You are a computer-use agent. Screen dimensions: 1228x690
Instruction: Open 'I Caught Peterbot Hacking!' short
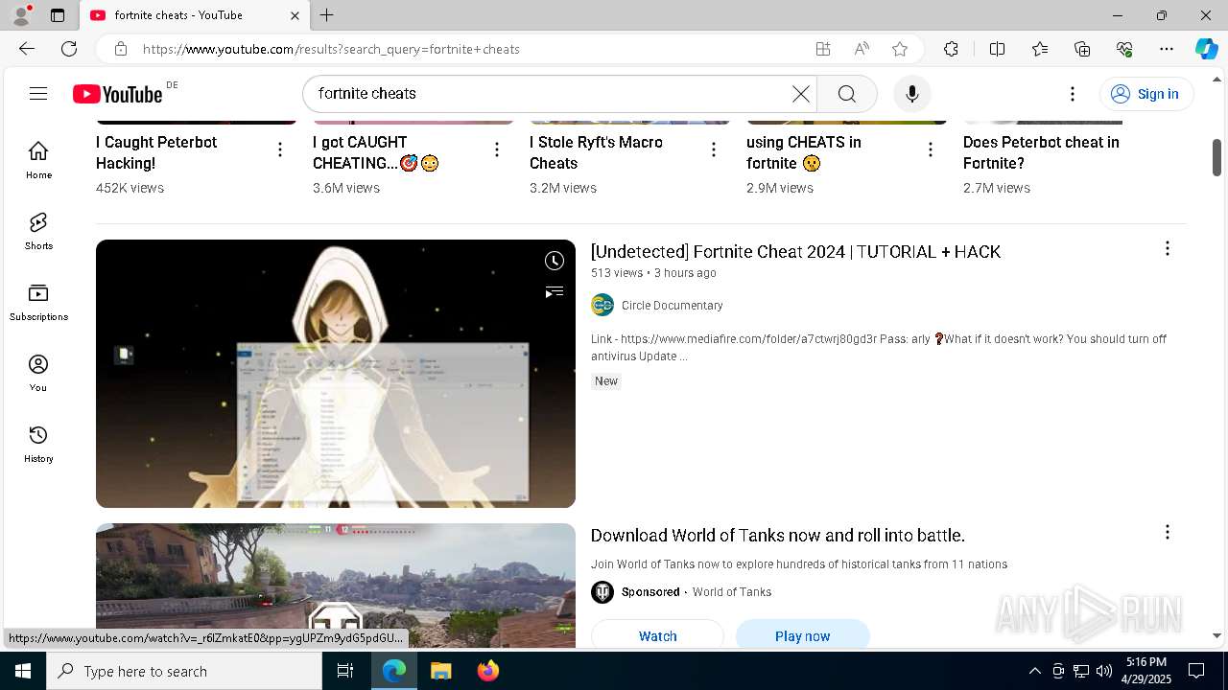tap(156, 152)
